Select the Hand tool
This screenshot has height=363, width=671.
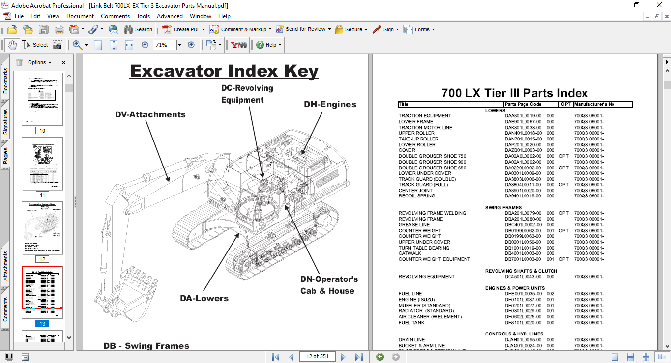click(12, 45)
